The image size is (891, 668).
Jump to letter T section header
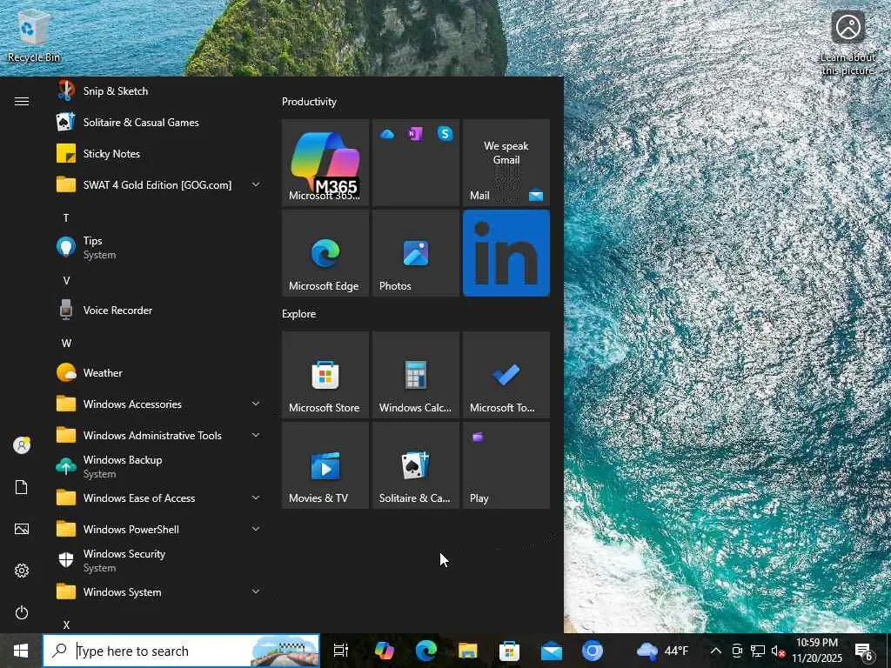coord(66,217)
